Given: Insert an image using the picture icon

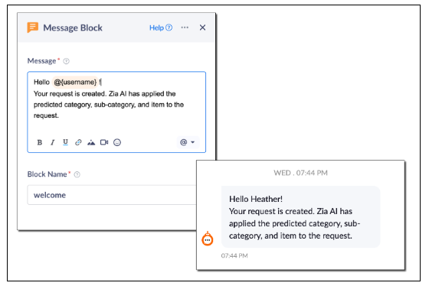Looking at the screenshot, I should (91, 142).
